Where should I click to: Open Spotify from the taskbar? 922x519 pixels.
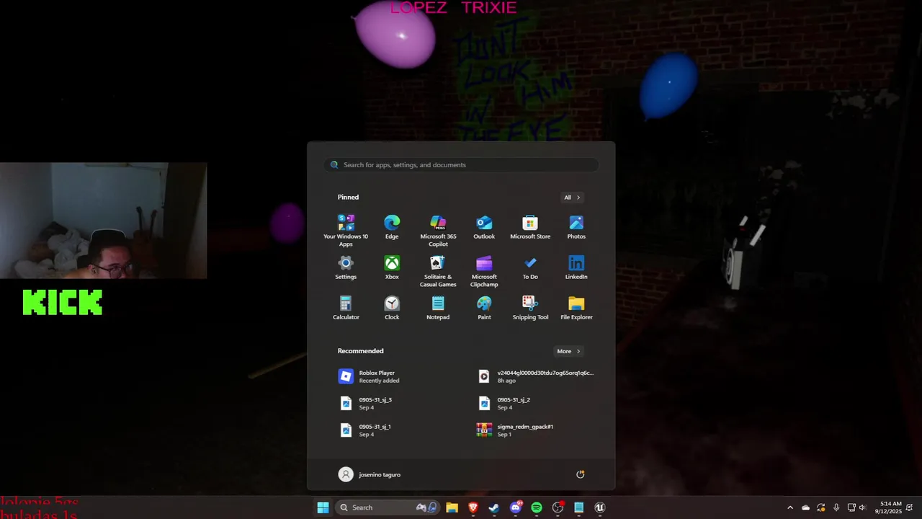[x=537, y=507]
